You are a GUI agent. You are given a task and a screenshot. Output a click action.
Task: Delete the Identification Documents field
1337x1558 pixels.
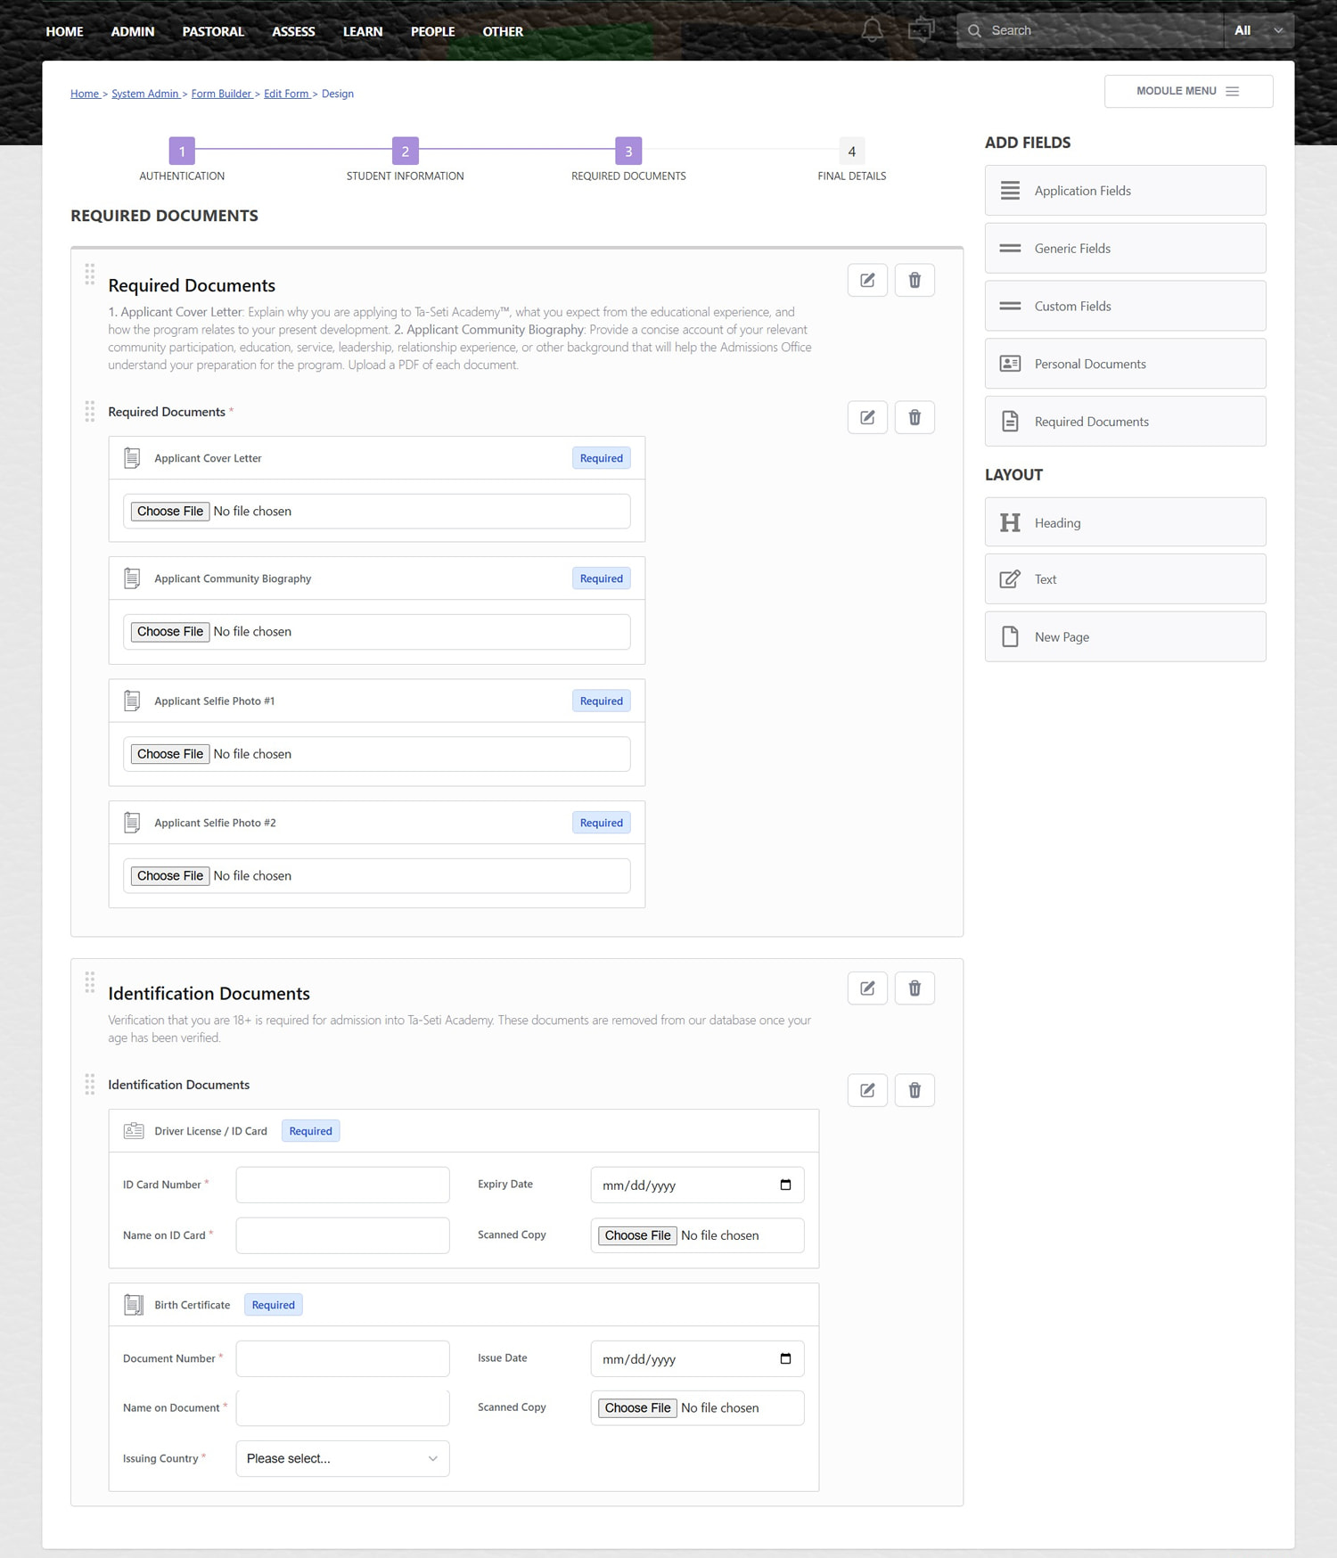pos(915,1090)
